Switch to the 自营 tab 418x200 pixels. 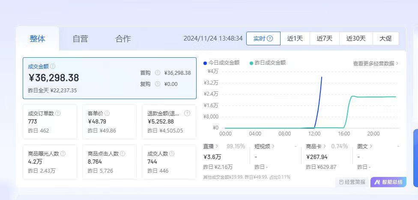click(80, 38)
